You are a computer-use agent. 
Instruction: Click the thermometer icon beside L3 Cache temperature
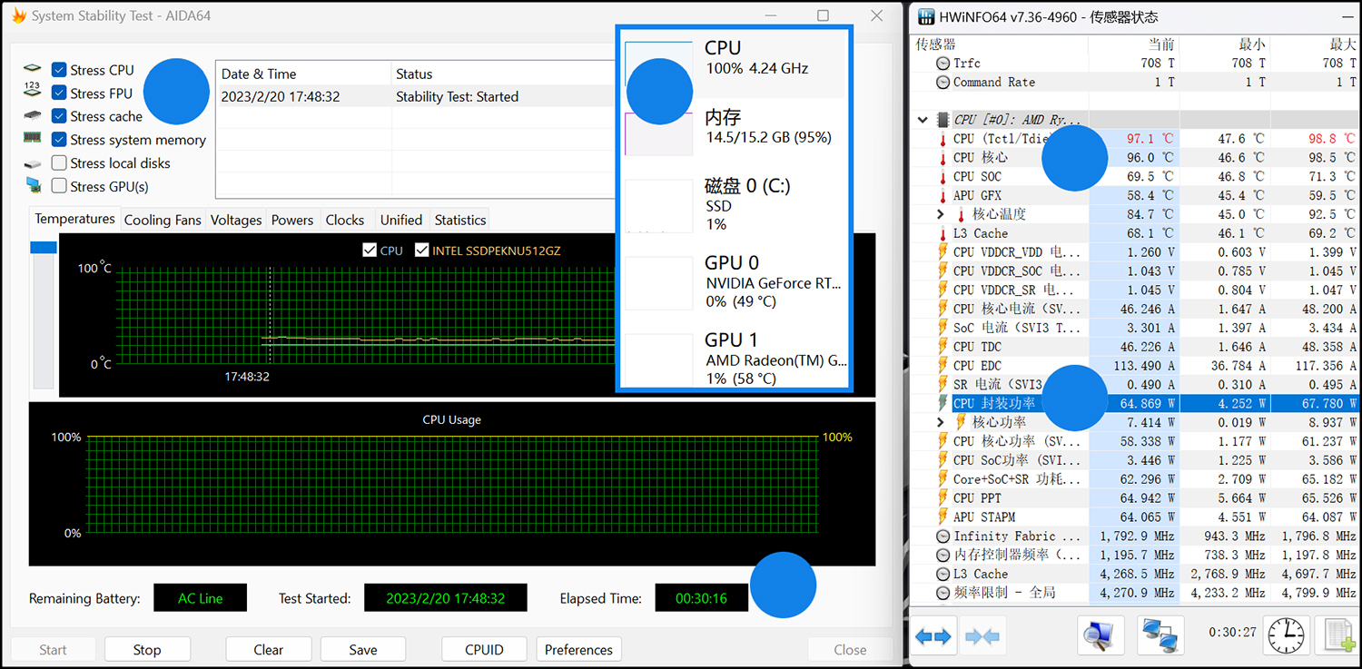(x=943, y=233)
